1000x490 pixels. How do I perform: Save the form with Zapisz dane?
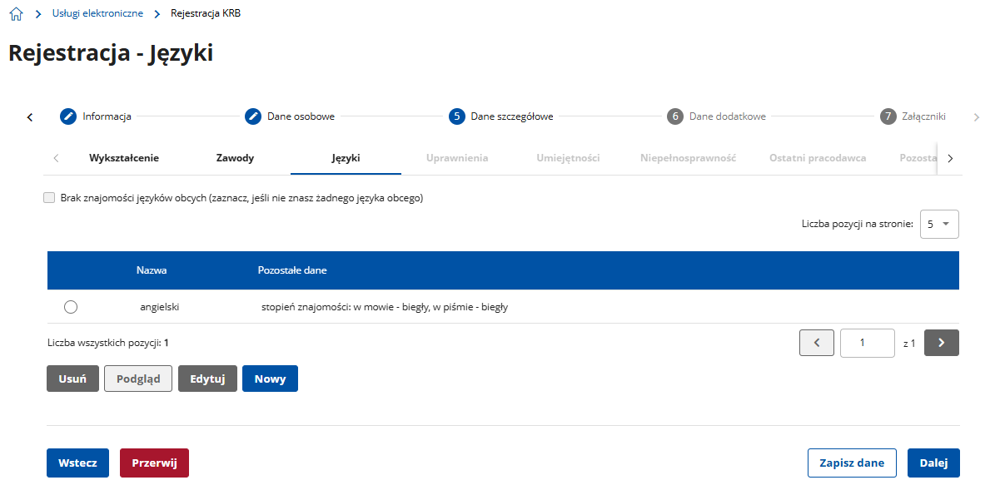click(852, 463)
